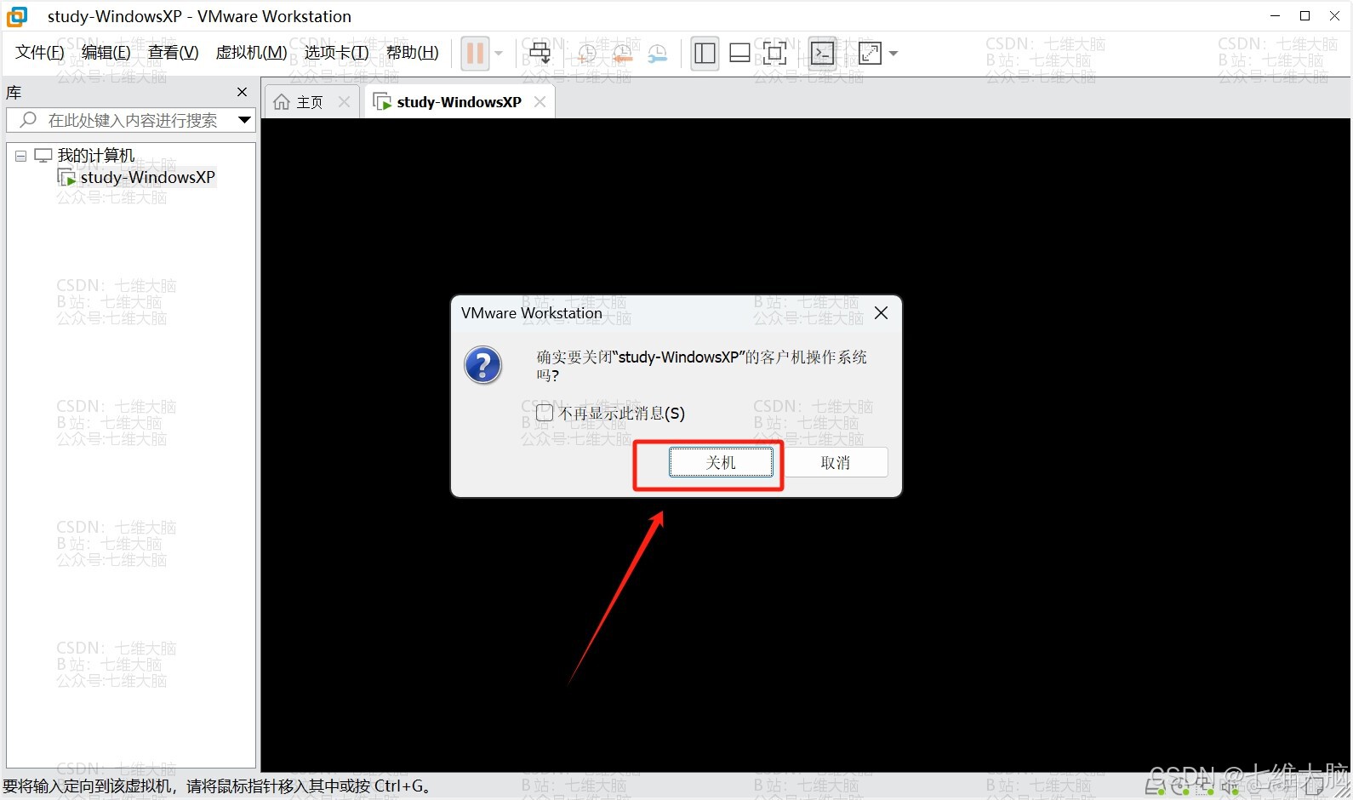Click the blue question mark icon in the dialog
Viewport: 1353px width, 800px height.
coord(483,365)
